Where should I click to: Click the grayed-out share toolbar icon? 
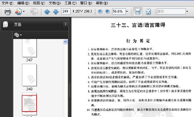34,12
